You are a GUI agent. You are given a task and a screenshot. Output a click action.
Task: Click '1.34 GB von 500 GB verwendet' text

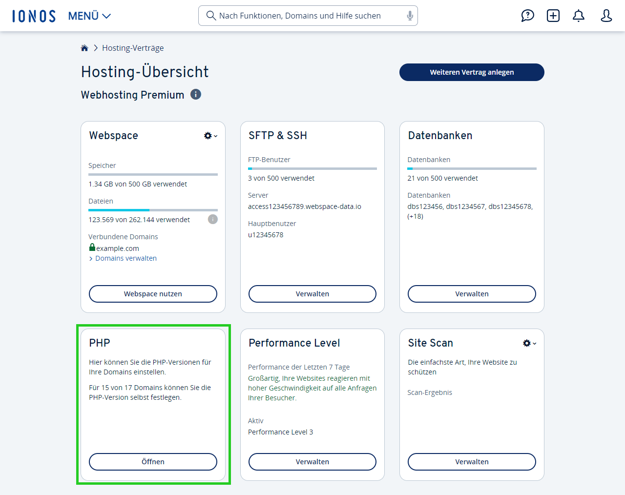point(138,184)
